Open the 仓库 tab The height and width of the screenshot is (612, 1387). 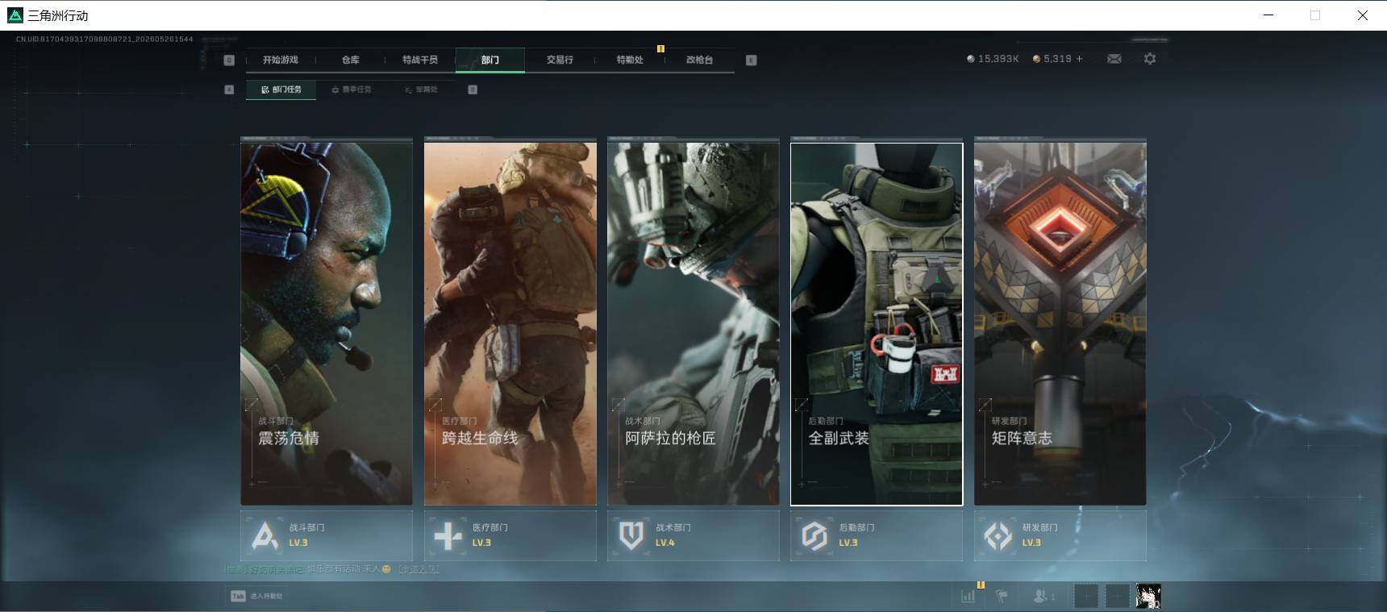(350, 60)
